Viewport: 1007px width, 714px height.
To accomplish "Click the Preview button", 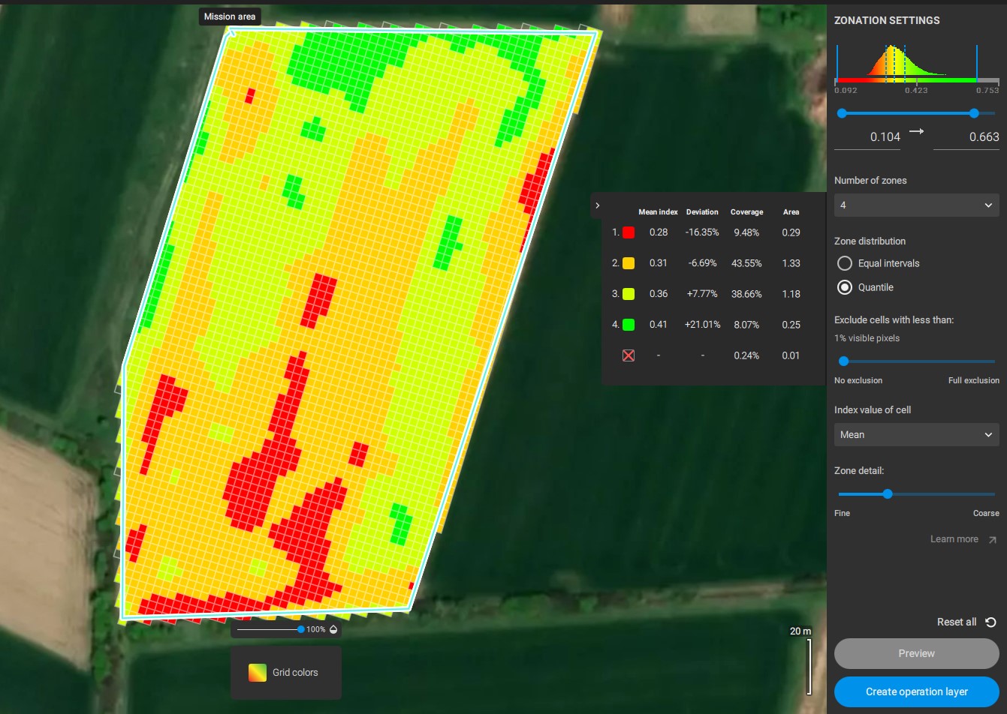I will [916, 653].
